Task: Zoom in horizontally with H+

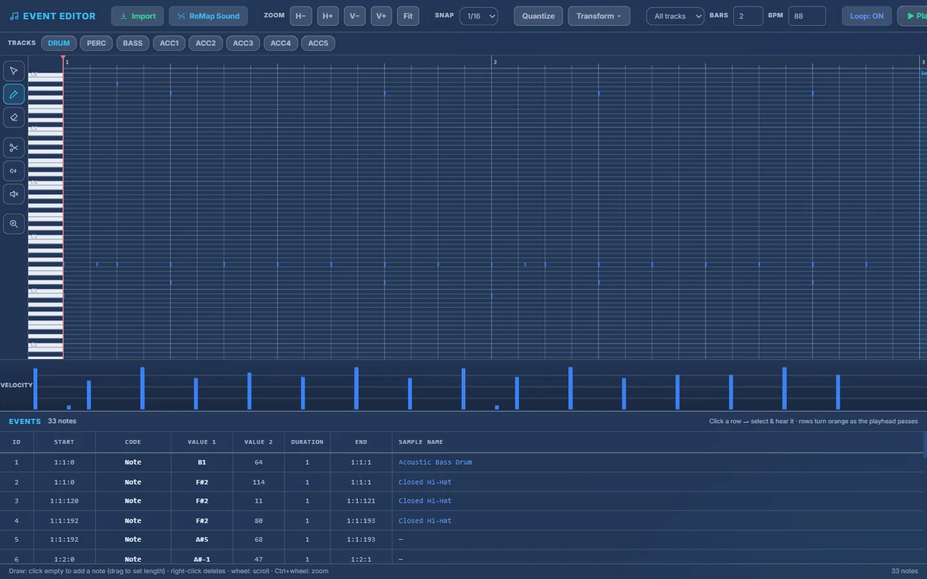Action: [328, 16]
